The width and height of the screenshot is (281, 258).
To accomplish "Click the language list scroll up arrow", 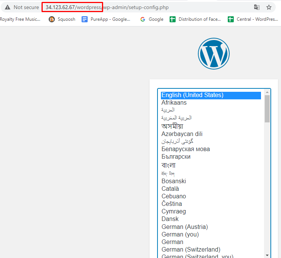I will [267, 92].
